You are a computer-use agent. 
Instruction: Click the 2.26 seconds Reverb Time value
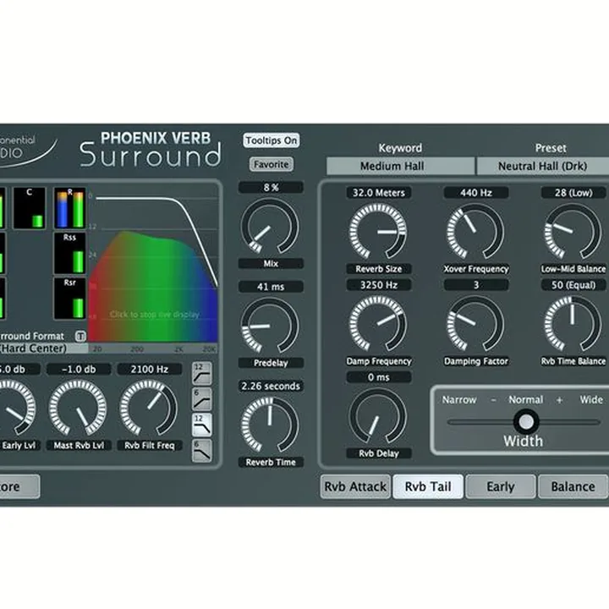click(x=271, y=386)
